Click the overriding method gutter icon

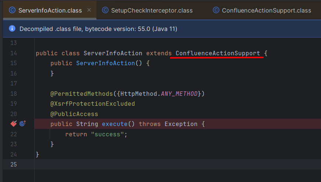coord(22,123)
